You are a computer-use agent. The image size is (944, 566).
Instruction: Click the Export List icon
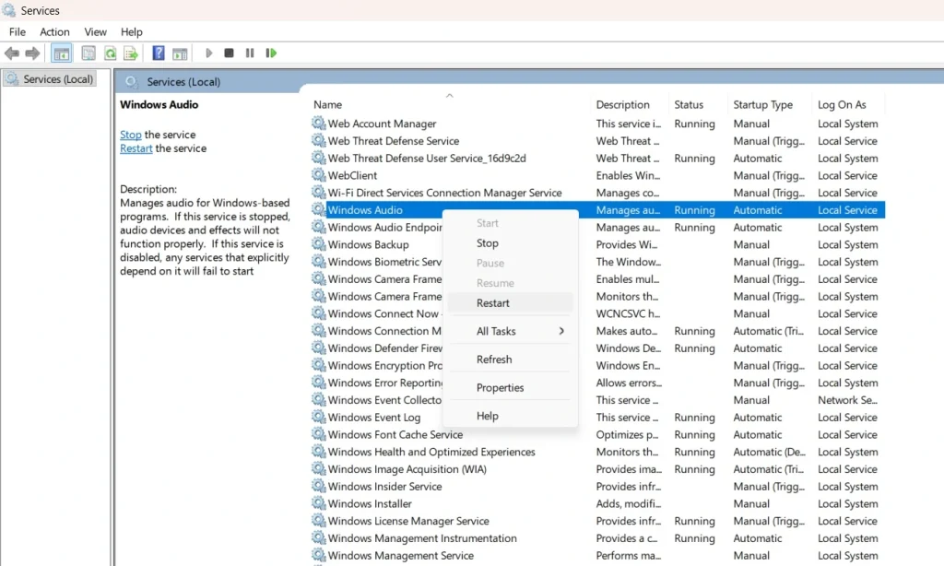coord(130,53)
